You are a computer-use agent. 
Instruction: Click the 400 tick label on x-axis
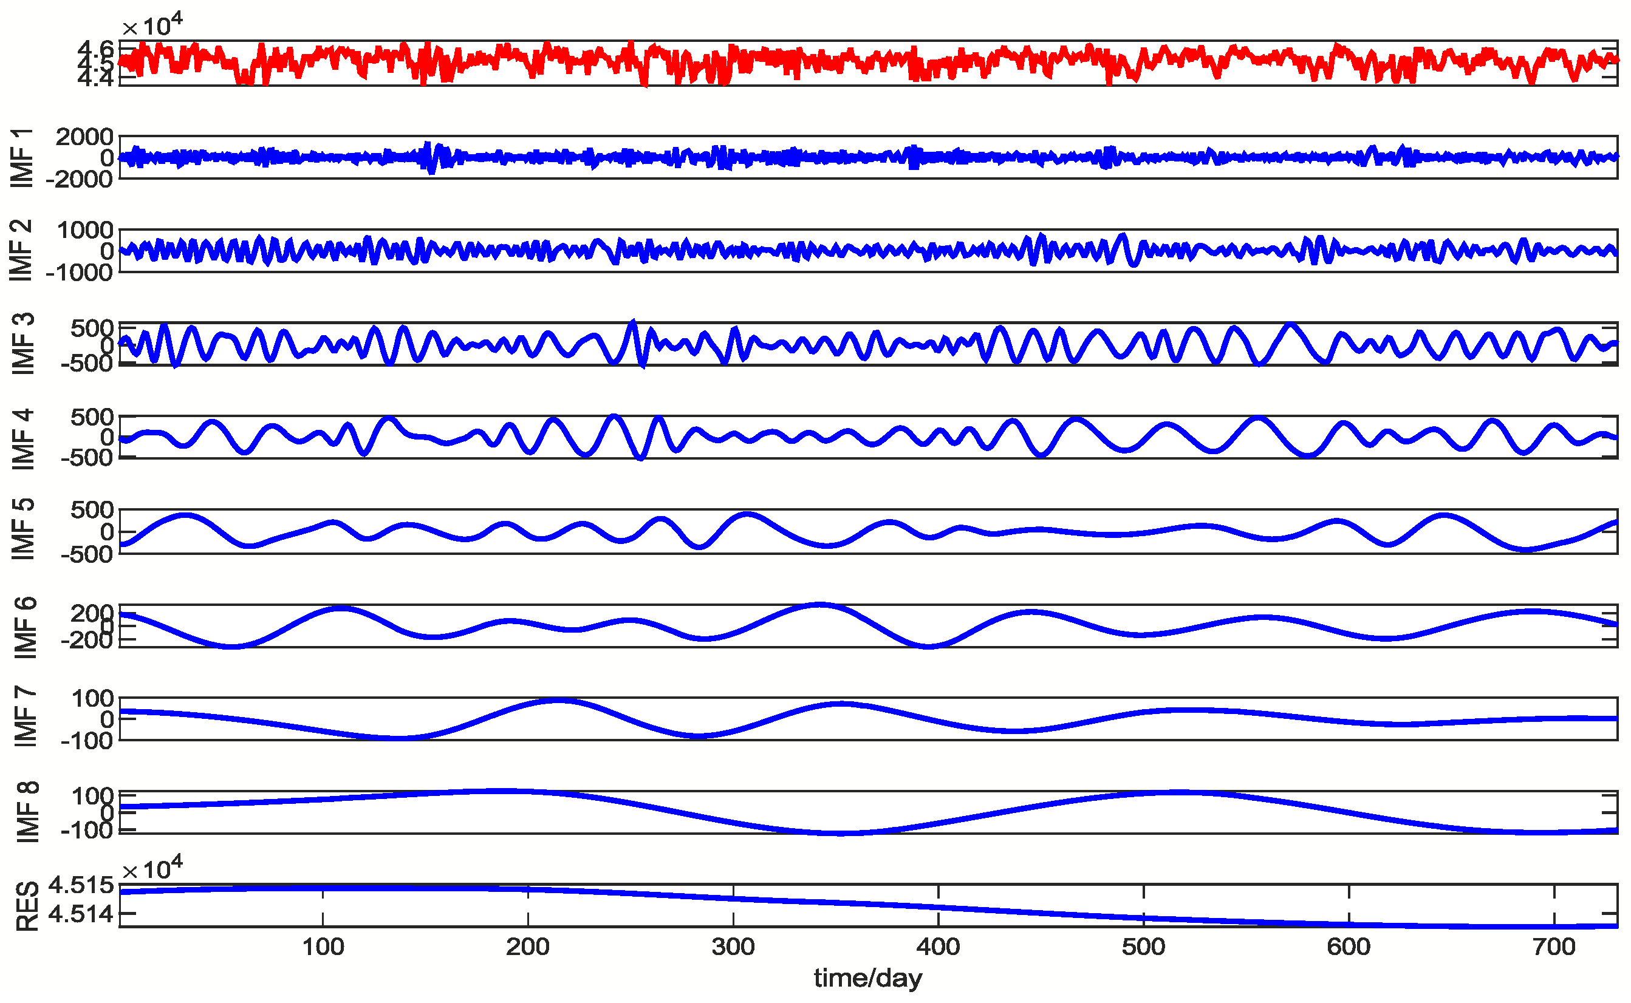(x=939, y=947)
